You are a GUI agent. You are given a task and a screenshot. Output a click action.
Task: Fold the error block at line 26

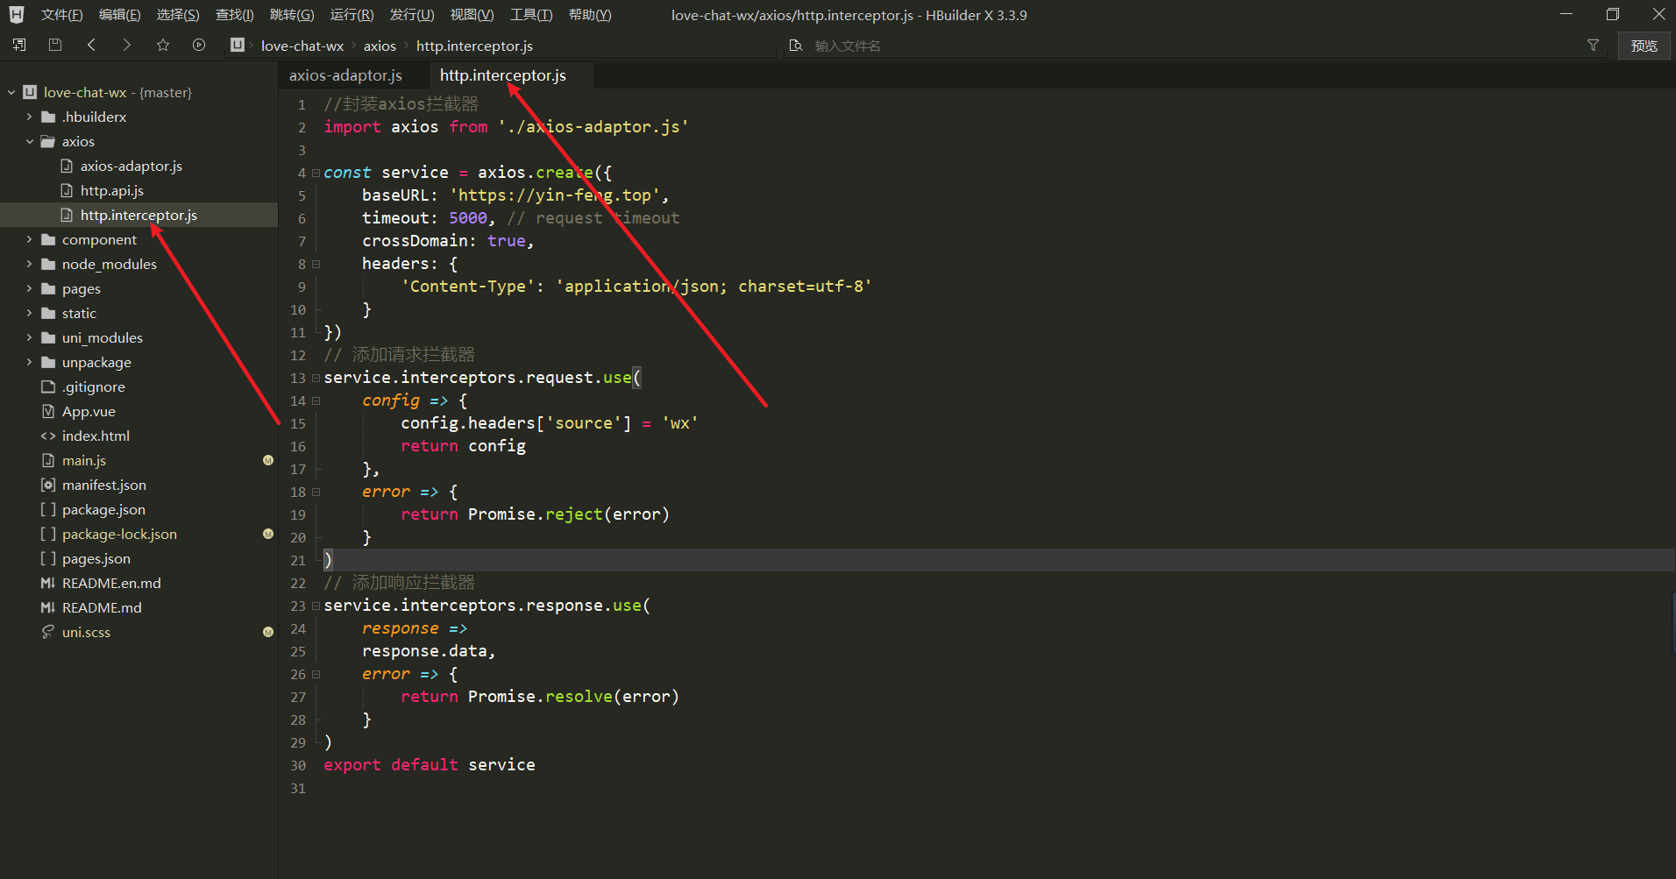[316, 674]
